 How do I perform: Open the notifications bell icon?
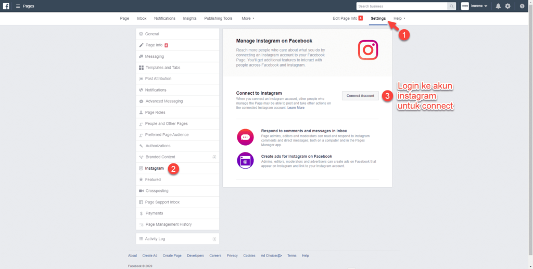click(x=498, y=6)
